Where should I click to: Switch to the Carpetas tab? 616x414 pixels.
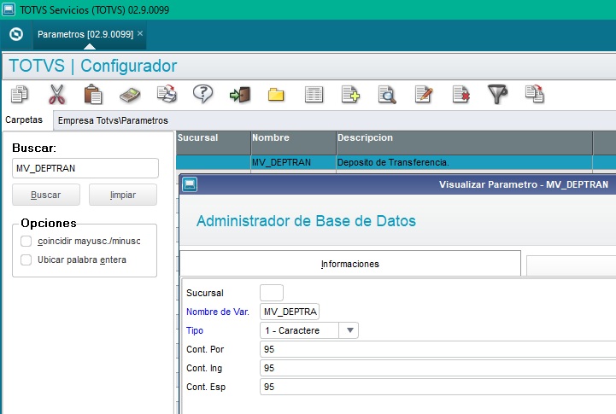[24, 120]
